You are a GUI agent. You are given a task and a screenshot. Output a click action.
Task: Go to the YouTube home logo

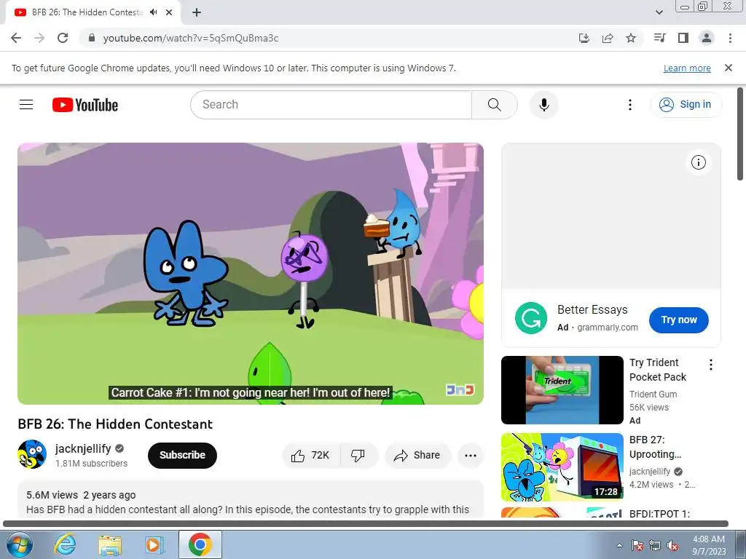tap(85, 105)
